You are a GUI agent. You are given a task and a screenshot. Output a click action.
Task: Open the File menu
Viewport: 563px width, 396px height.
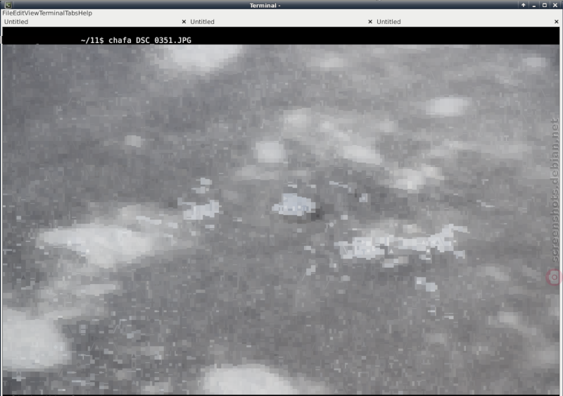8,13
